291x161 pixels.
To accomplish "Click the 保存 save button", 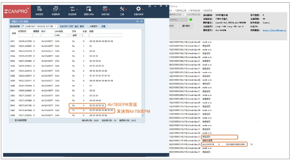I will [x=71, y=26].
